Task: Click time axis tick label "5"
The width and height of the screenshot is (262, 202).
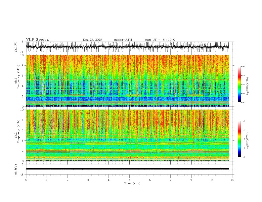Action: tap(129, 180)
